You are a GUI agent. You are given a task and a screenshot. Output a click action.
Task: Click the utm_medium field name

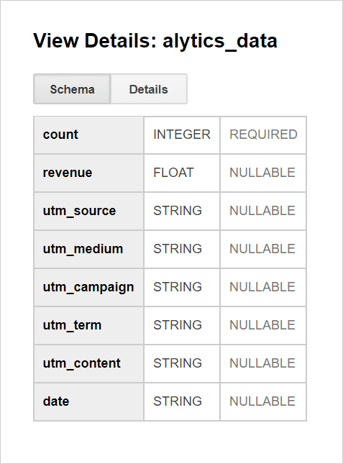(83, 249)
